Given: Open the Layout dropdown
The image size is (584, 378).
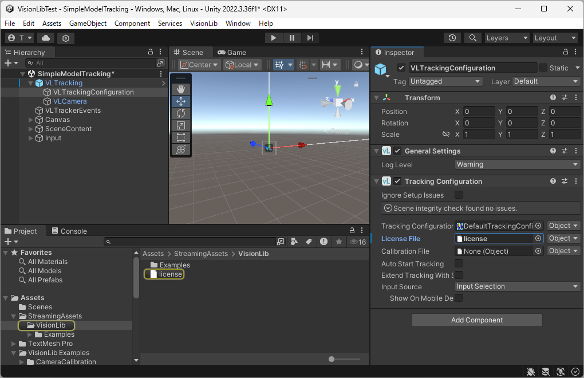Looking at the screenshot, I should coord(555,38).
